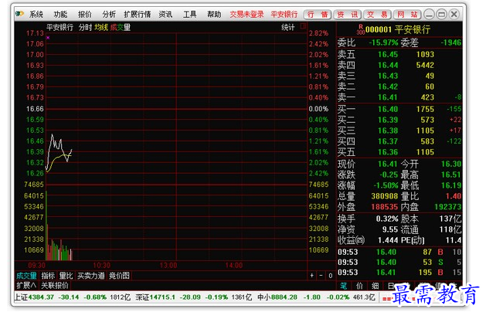486x319 pixels.
Task: Click the 买四 price 16.37
Action: click(x=388, y=141)
